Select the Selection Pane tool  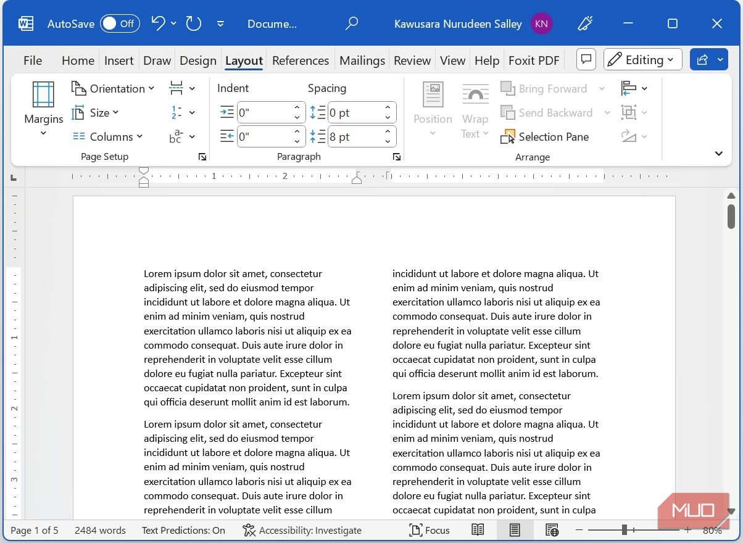545,136
